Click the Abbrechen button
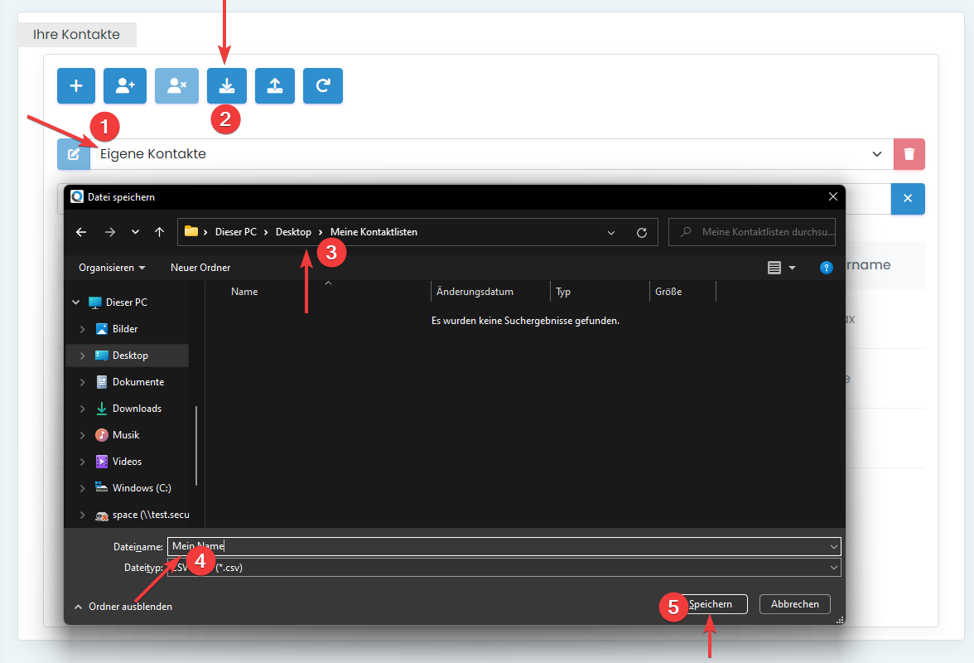 (x=794, y=604)
